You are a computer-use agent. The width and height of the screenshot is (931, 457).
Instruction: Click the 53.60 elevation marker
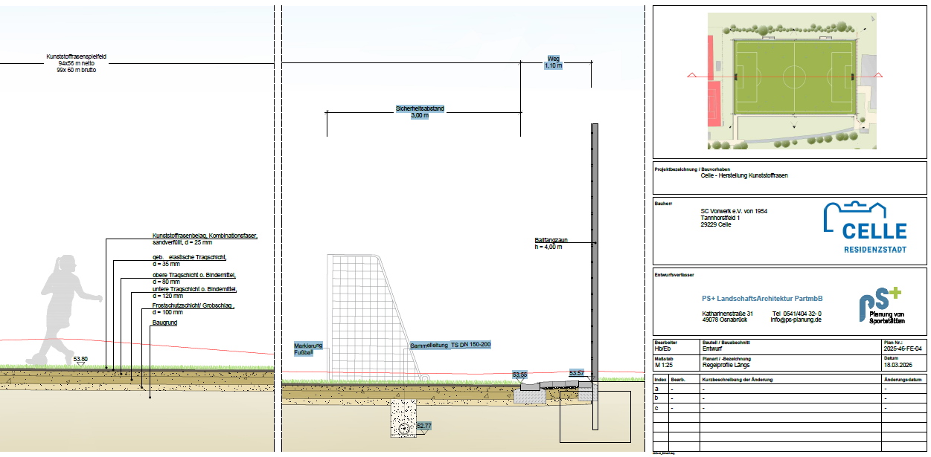point(80,360)
